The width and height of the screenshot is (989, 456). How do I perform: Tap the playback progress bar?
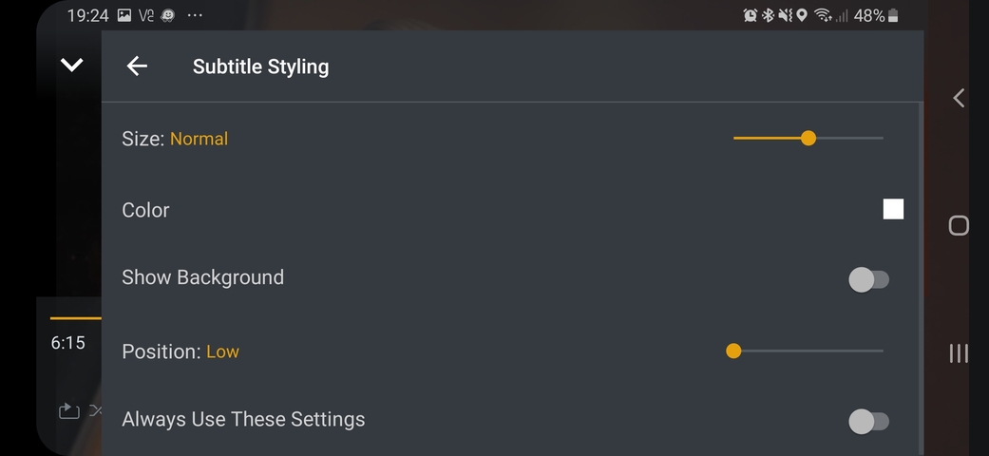[x=75, y=318]
